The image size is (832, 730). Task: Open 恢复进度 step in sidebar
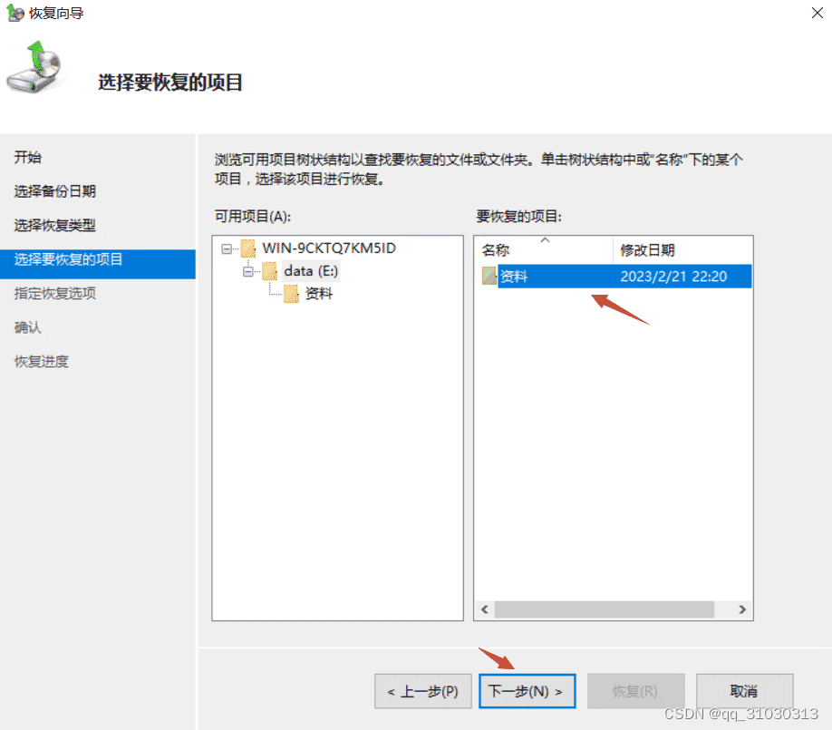click(x=42, y=361)
